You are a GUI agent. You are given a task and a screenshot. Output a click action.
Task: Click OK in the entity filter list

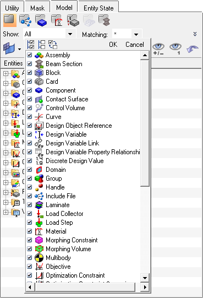113,45
